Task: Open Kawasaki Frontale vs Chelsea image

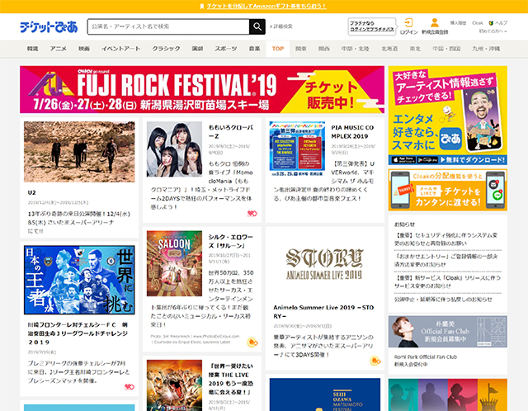Action: pyautogui.click(x=79, y=280)
